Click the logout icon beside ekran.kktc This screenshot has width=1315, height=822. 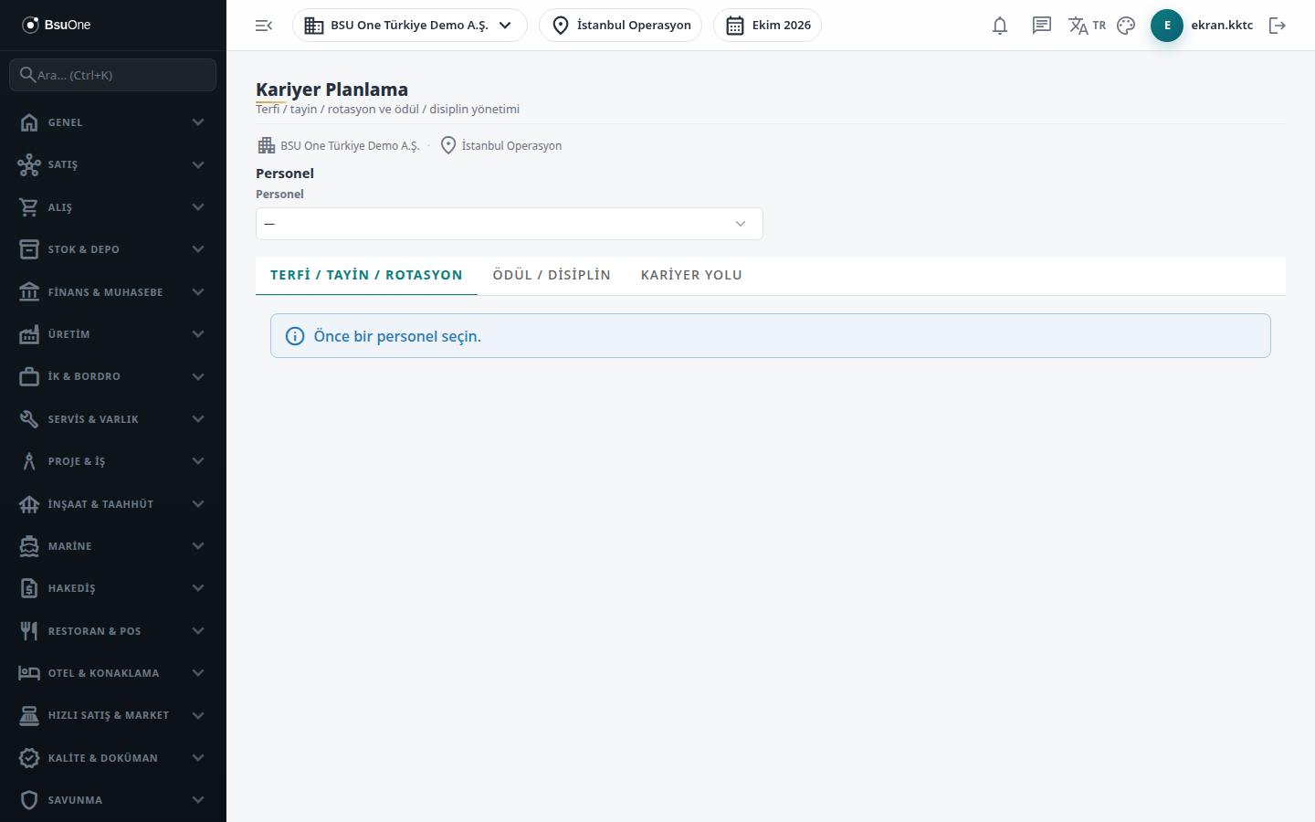pyautogui.click(x=1278, y=26)
